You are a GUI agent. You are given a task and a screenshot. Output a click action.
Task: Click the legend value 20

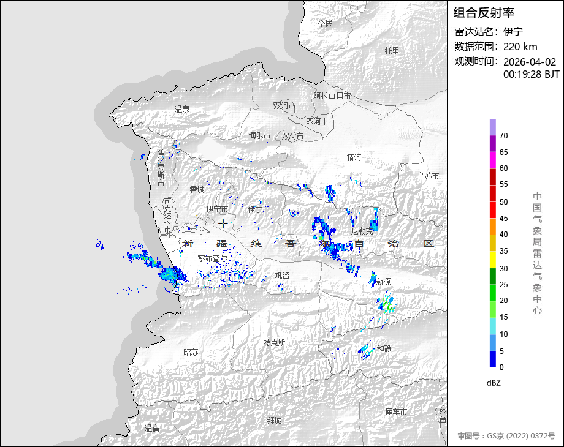(503, 301)
